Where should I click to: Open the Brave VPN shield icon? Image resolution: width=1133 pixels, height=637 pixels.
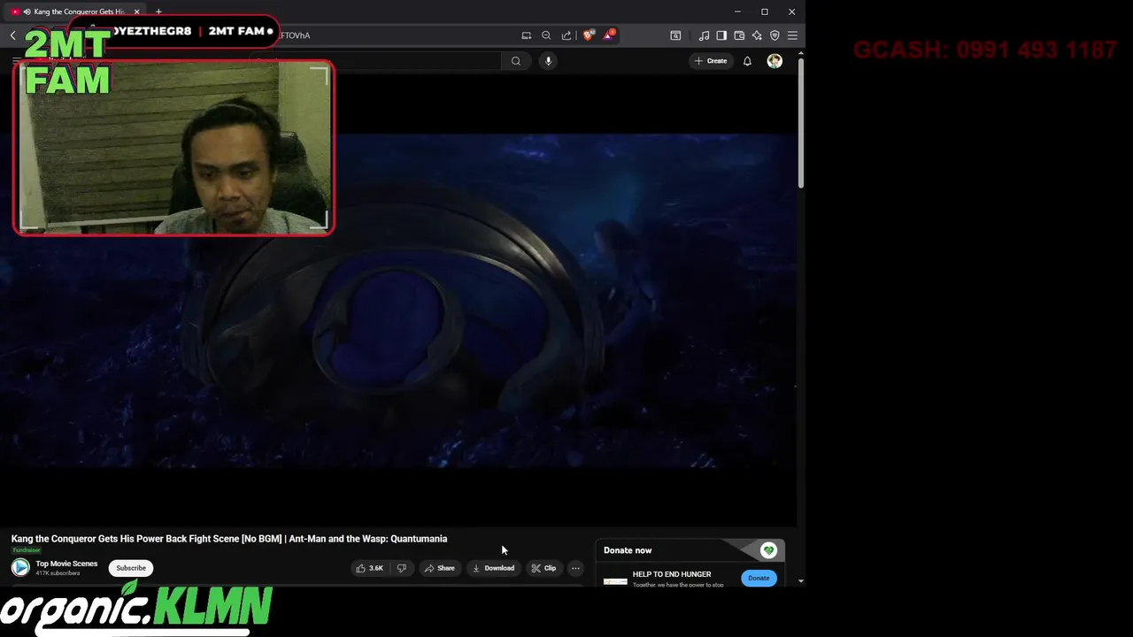coord(775,35)
